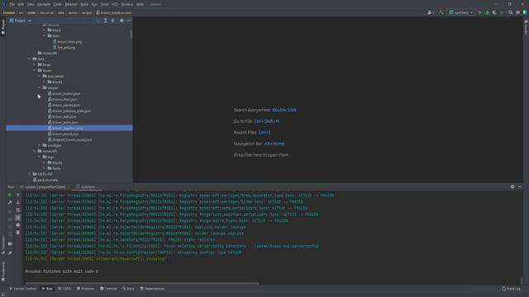Click the Build project hammer icon
Image resolution: width=529 pixels, height=297 pixels.
click(441, 12)
